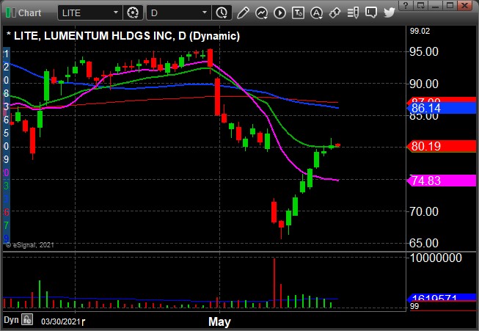The image size is (479, 331).
Task: Click the 03/30/2021 date label
Action: pyautogui.click(x=61, y=321)
